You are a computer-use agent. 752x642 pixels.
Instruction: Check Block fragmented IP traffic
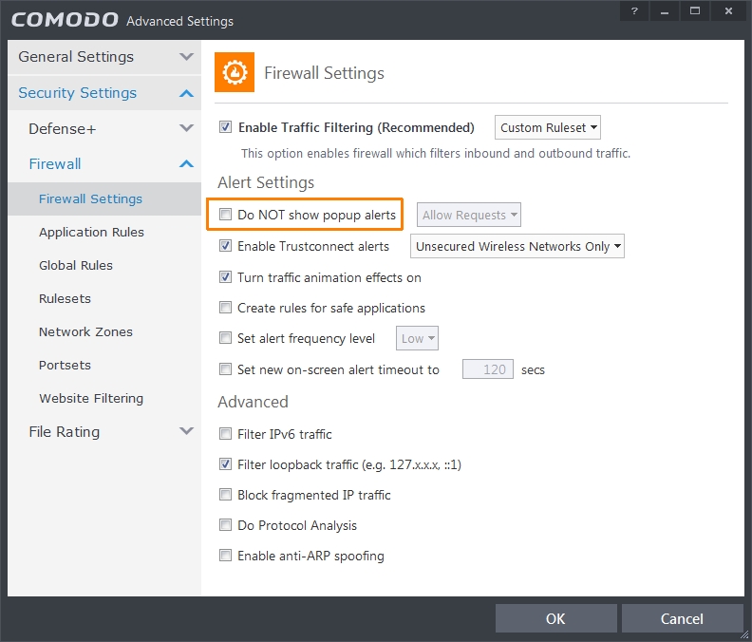(x=226, y=495)
